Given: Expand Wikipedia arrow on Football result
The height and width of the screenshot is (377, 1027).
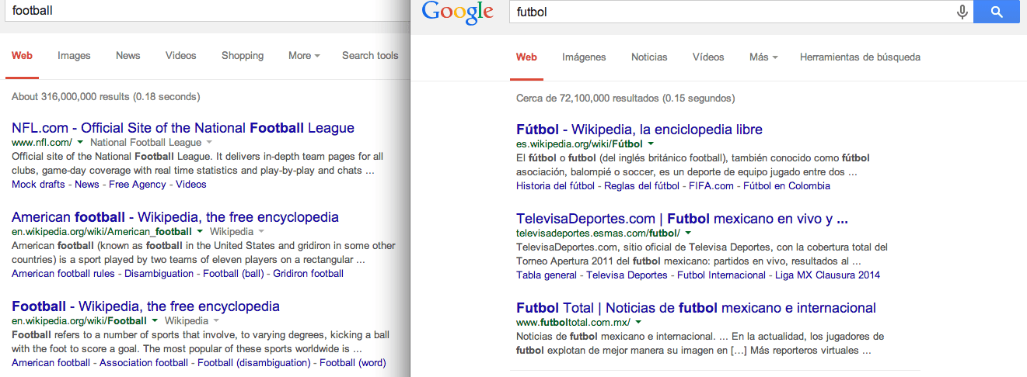Looking at the screenshot, I should pyautogui.click(x=215, y=321).
